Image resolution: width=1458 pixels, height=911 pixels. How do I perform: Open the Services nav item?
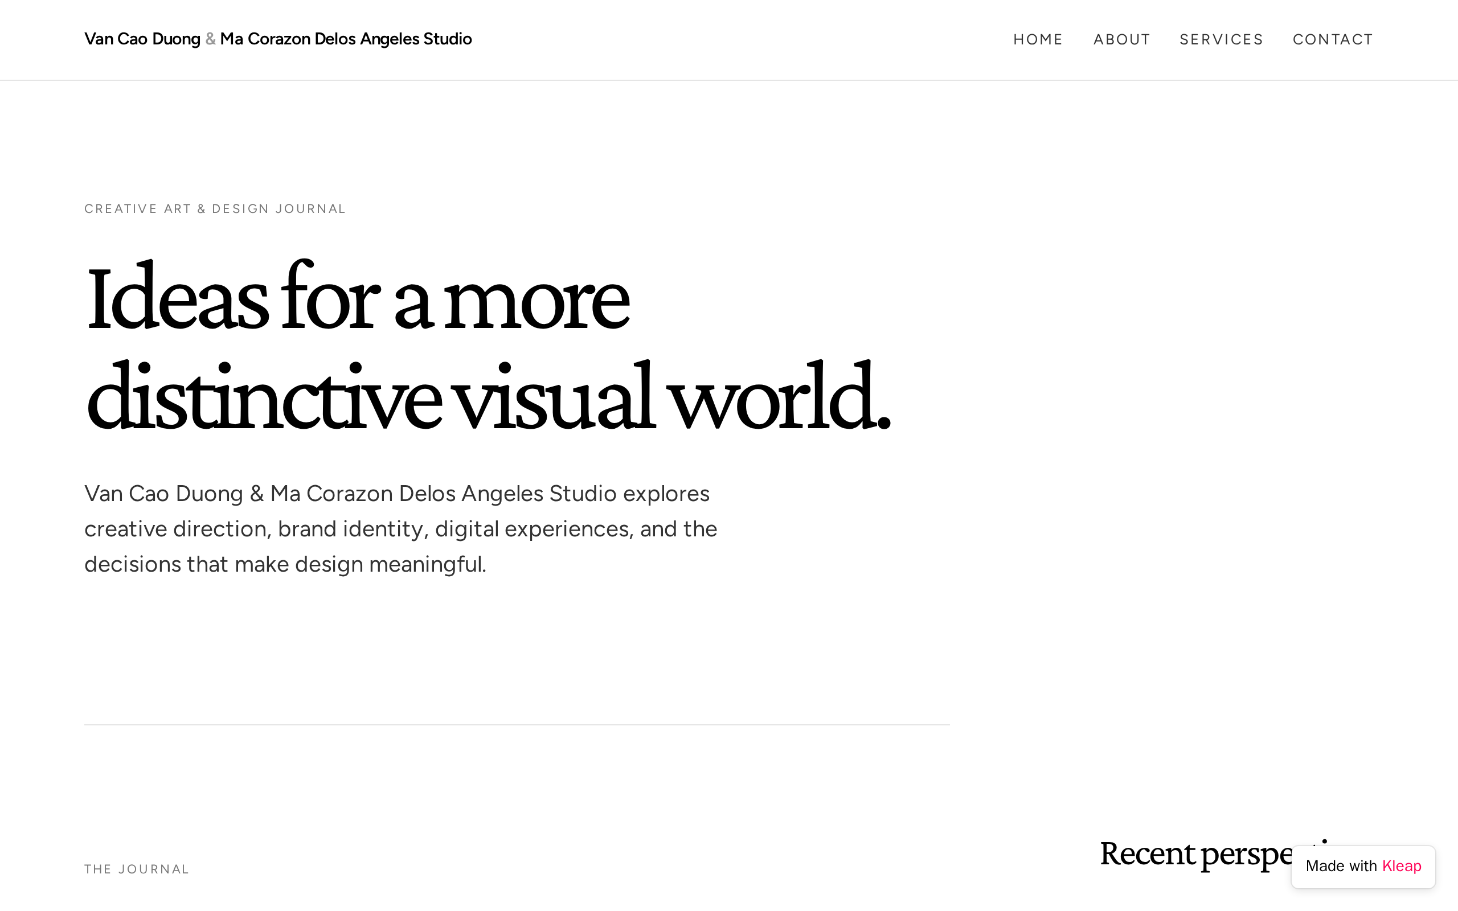pyautogui.click(x=1221, y=40)
